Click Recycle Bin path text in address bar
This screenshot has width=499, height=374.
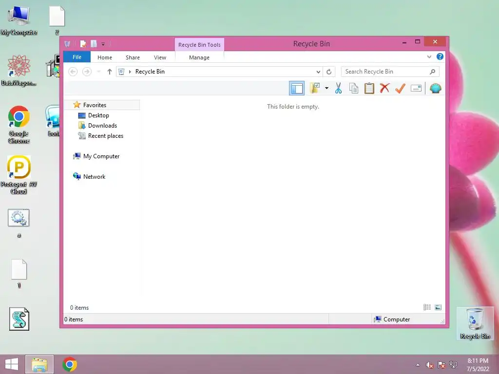(150, 72)
